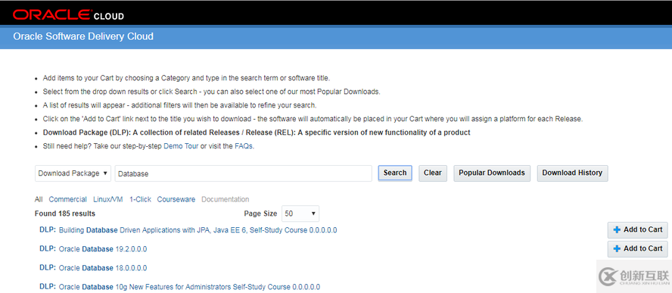Expand the Page Size dropdown
The image size is (672, 293).
[x=300, y=214]
